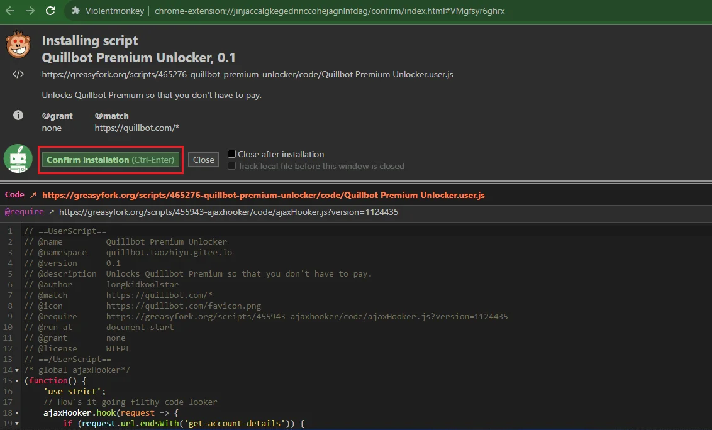
Task: Go forward with the browser forward arrow
Action: (x=30, y=11)
